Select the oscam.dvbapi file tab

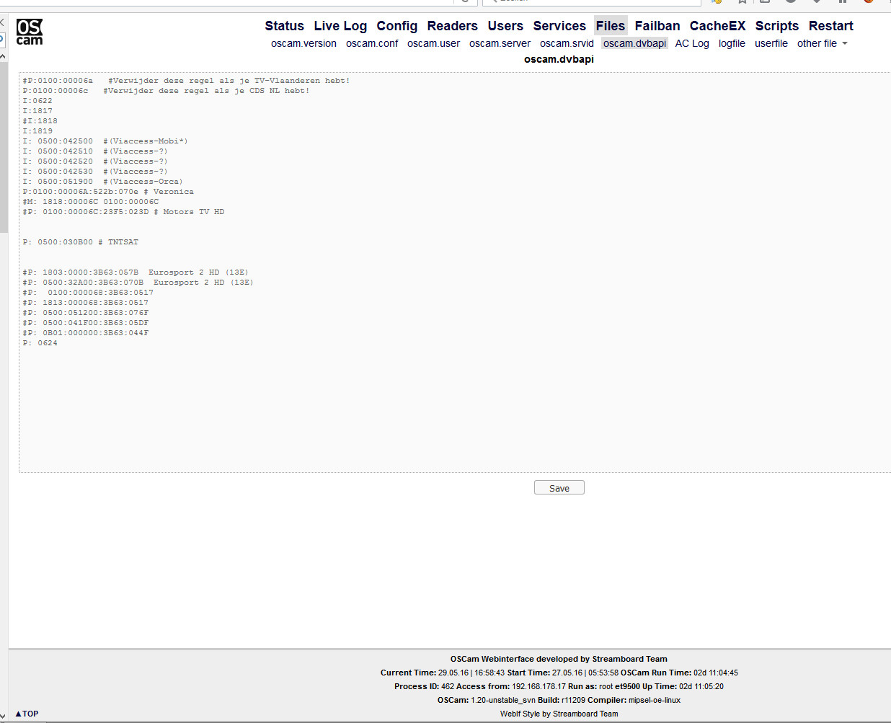point(634,43)
